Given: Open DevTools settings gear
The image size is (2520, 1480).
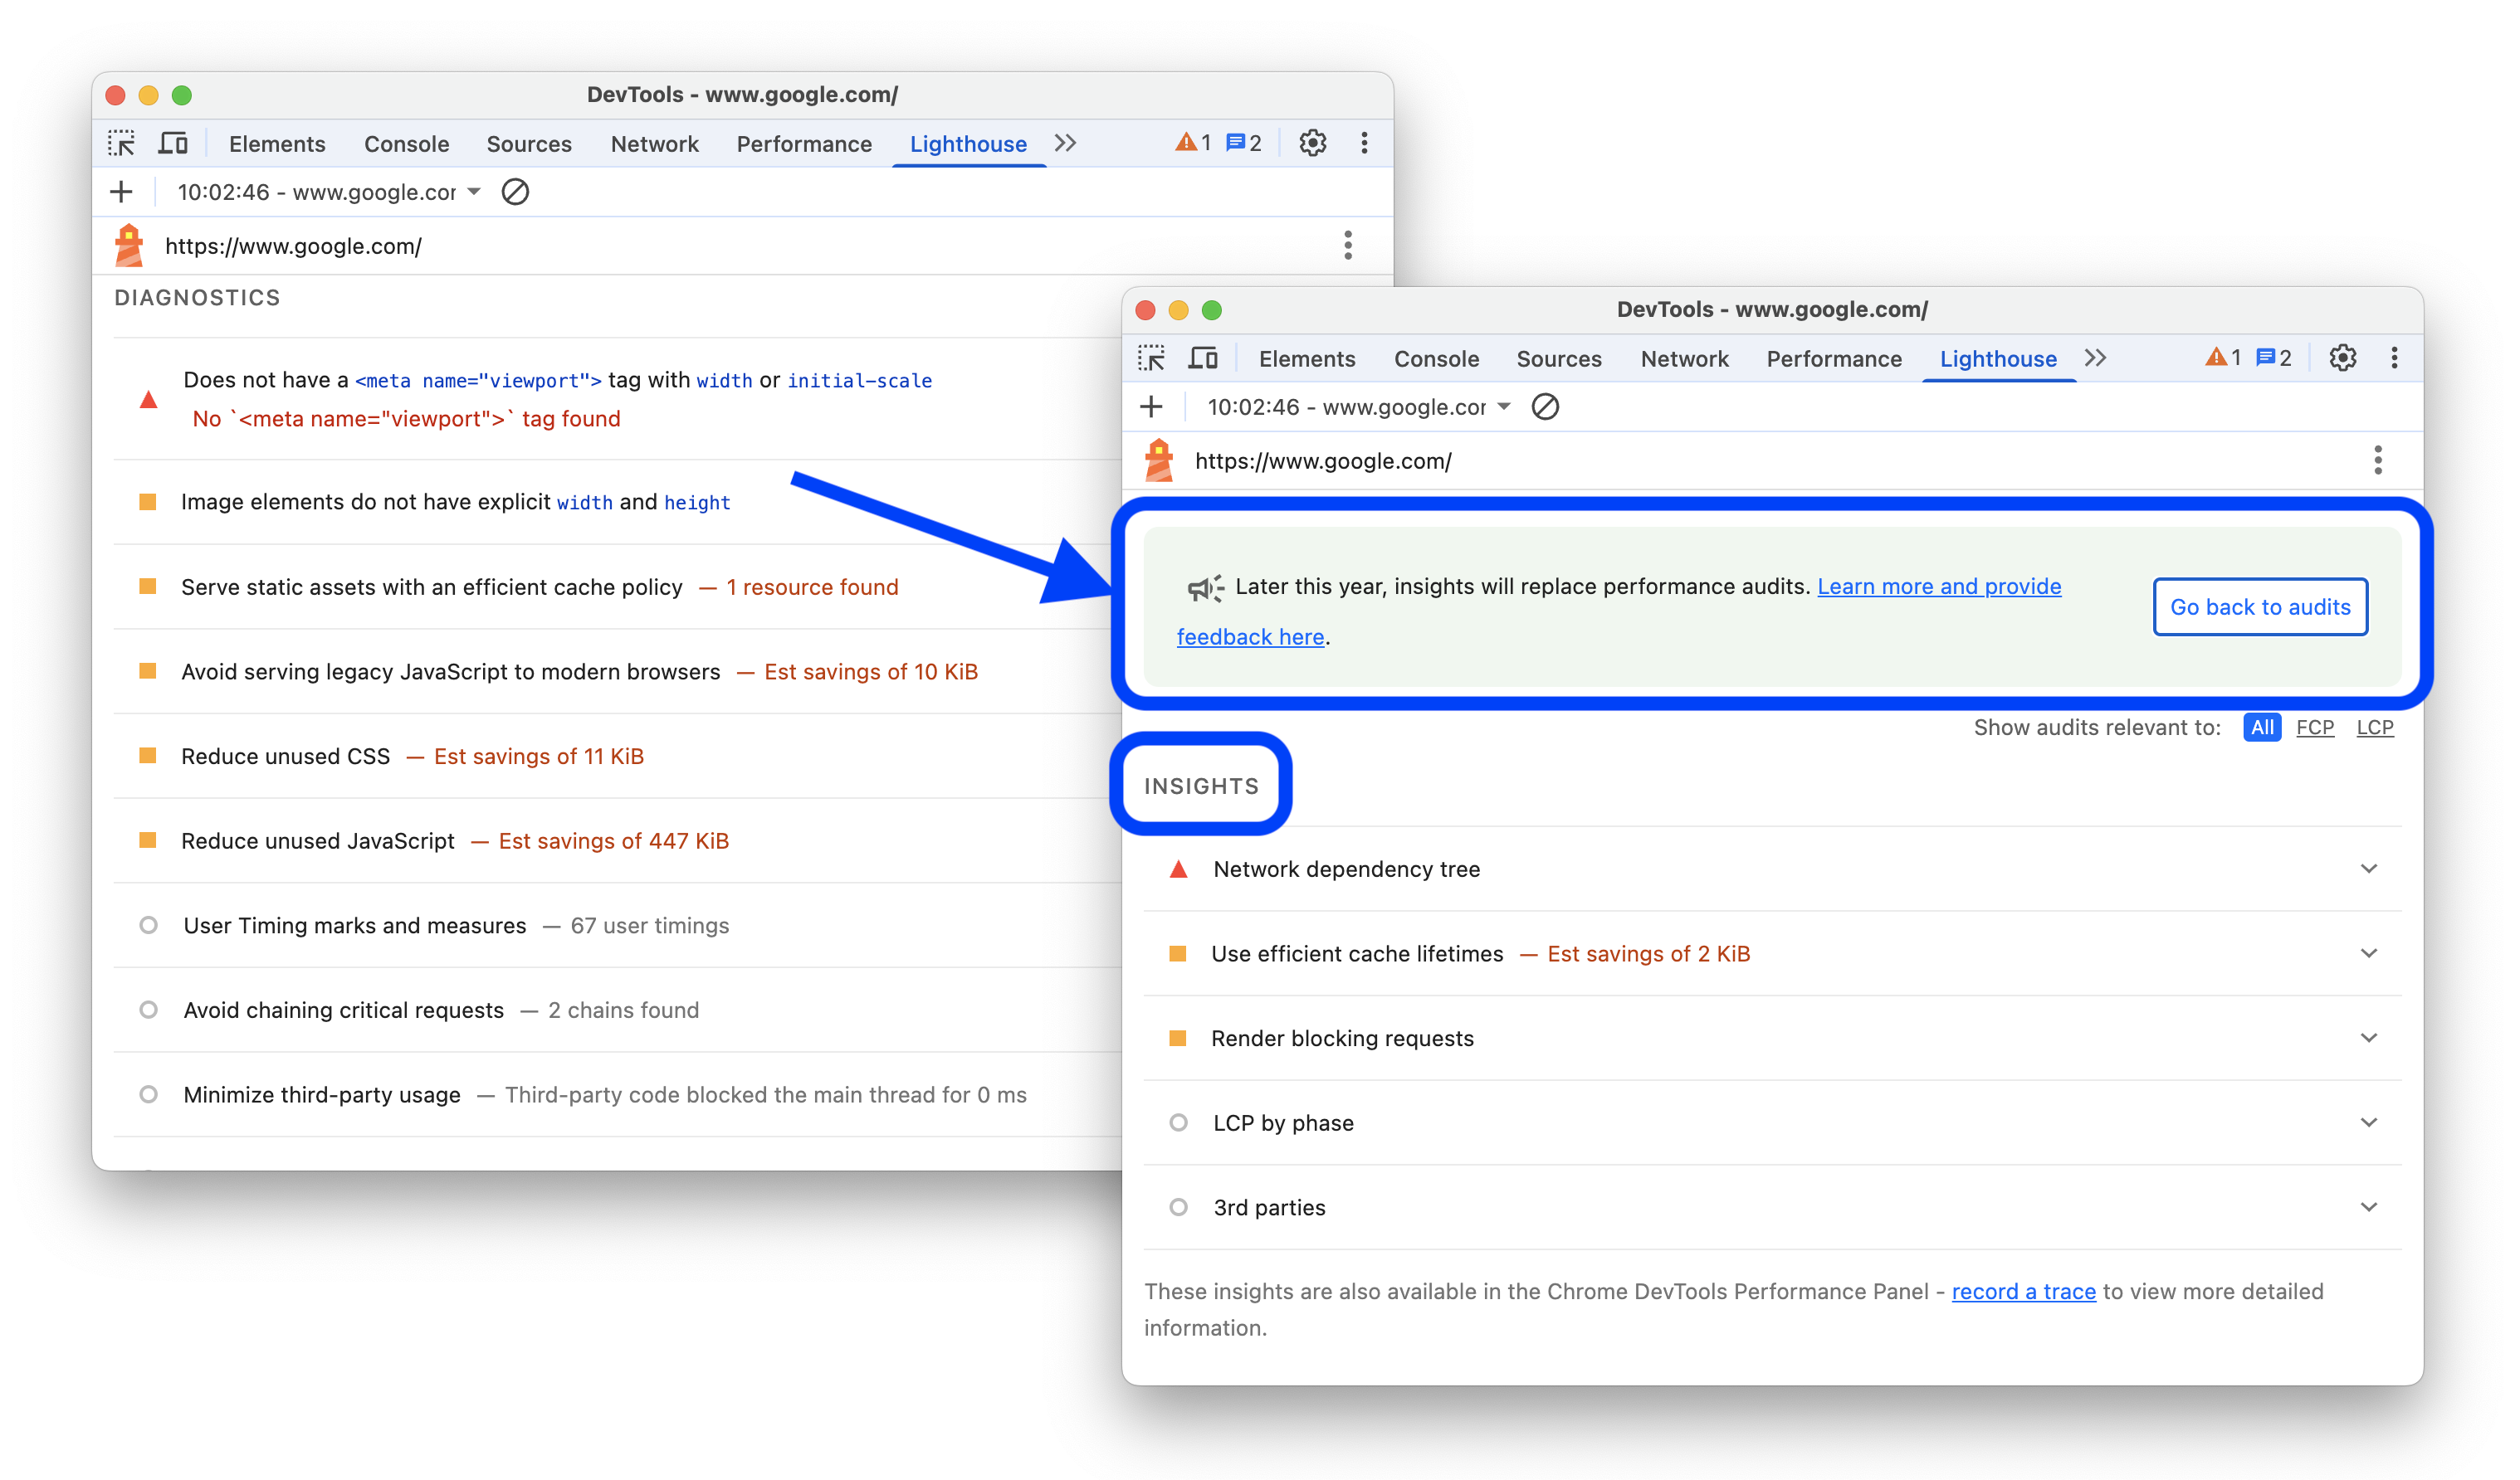Looking at the screenshot, I should (x=2343, y=358).
